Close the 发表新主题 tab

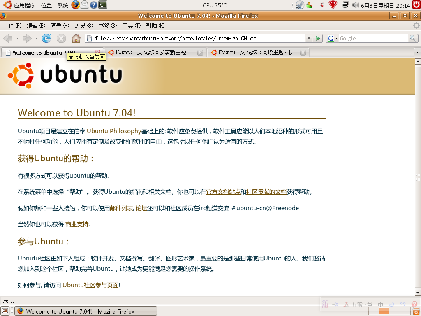[200, 53]
